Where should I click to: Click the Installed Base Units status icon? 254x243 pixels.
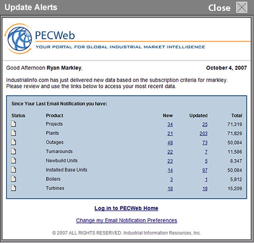coord(14,170)
